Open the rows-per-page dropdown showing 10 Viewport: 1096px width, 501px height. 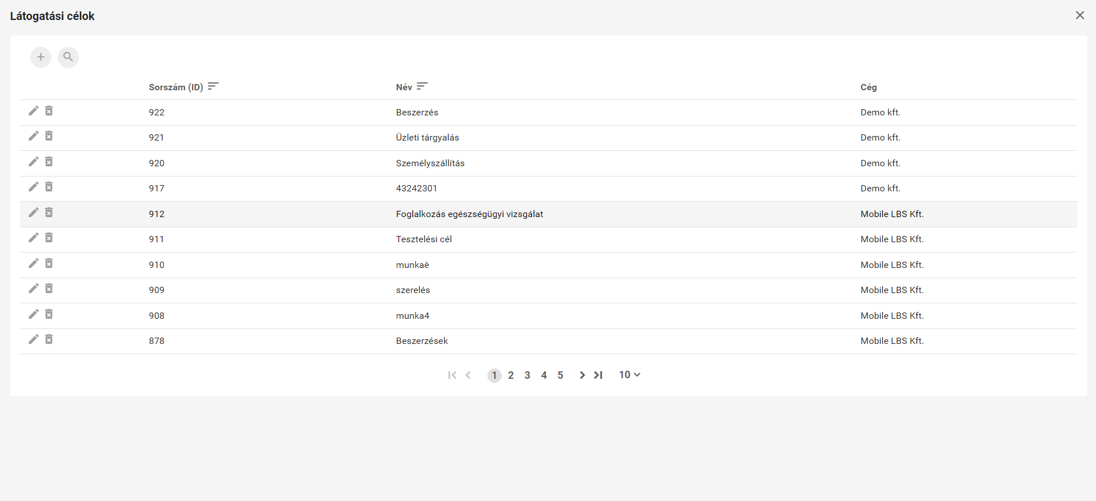click(x=629, y=375)
